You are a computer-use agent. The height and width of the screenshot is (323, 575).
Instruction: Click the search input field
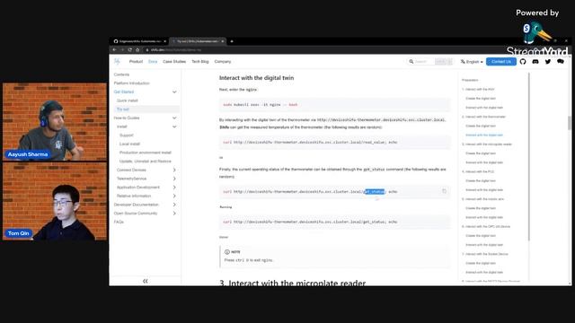point(429,62)
